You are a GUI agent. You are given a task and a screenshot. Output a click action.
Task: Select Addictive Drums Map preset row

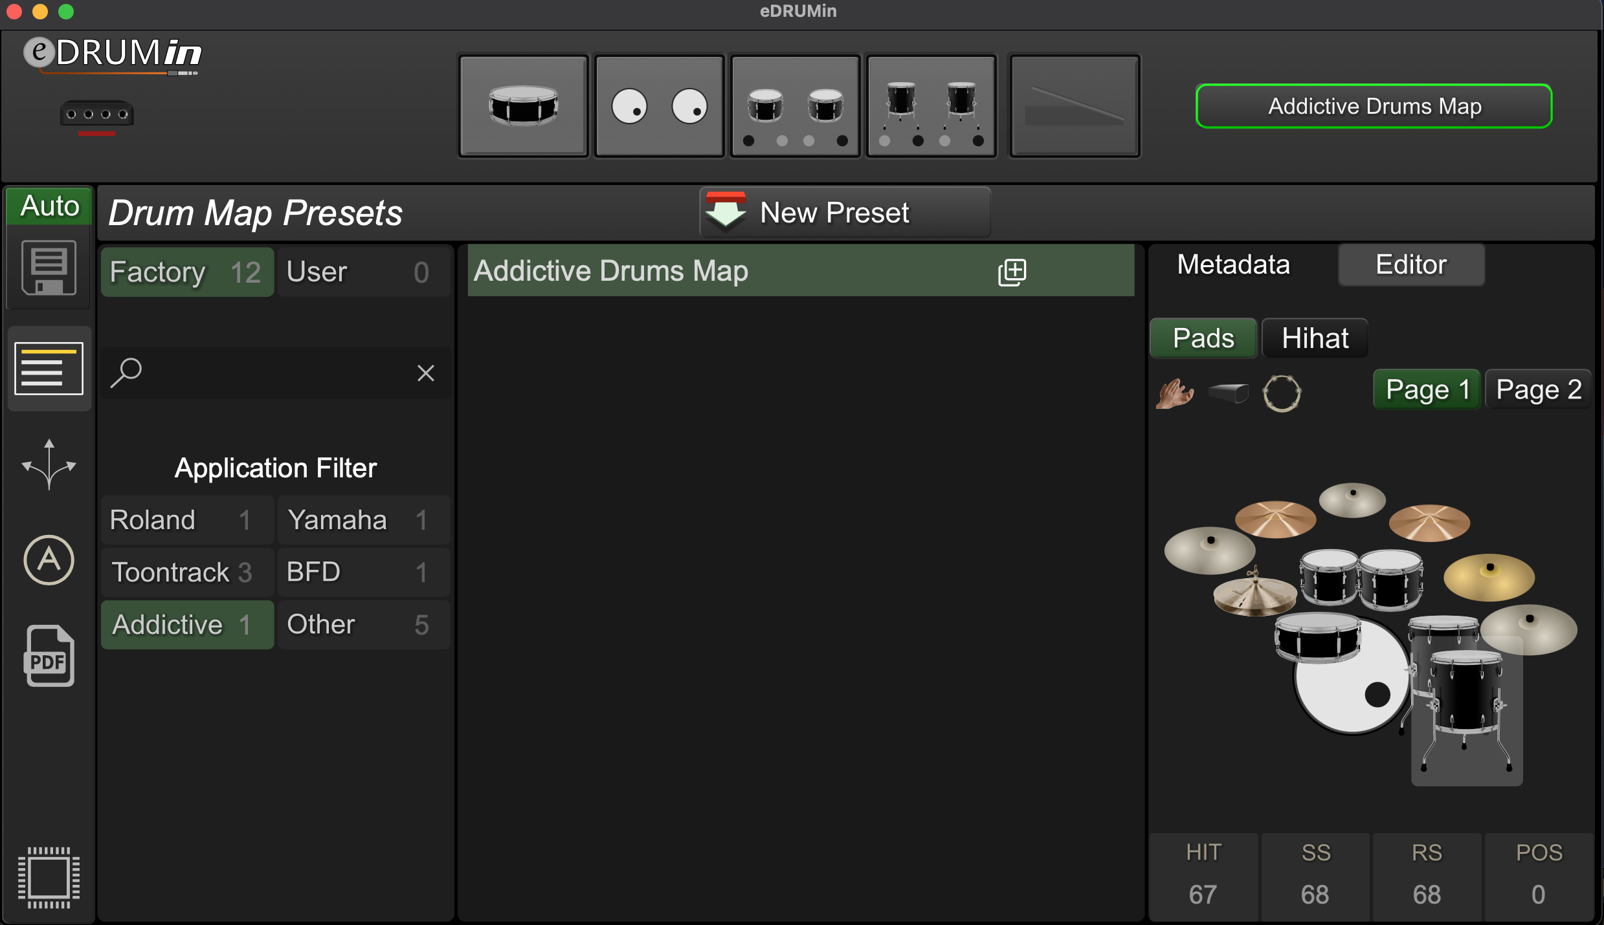[801, 271]
